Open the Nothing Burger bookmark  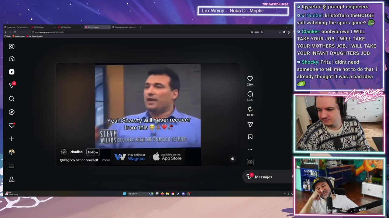19,36
